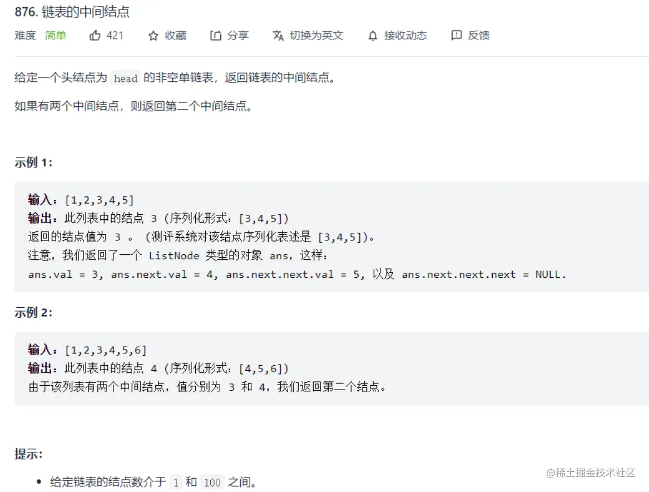Open the 分享 share option

238,36
